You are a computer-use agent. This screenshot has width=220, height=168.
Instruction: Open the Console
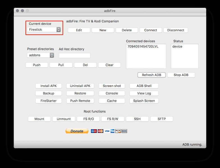(x=112, y=93)
